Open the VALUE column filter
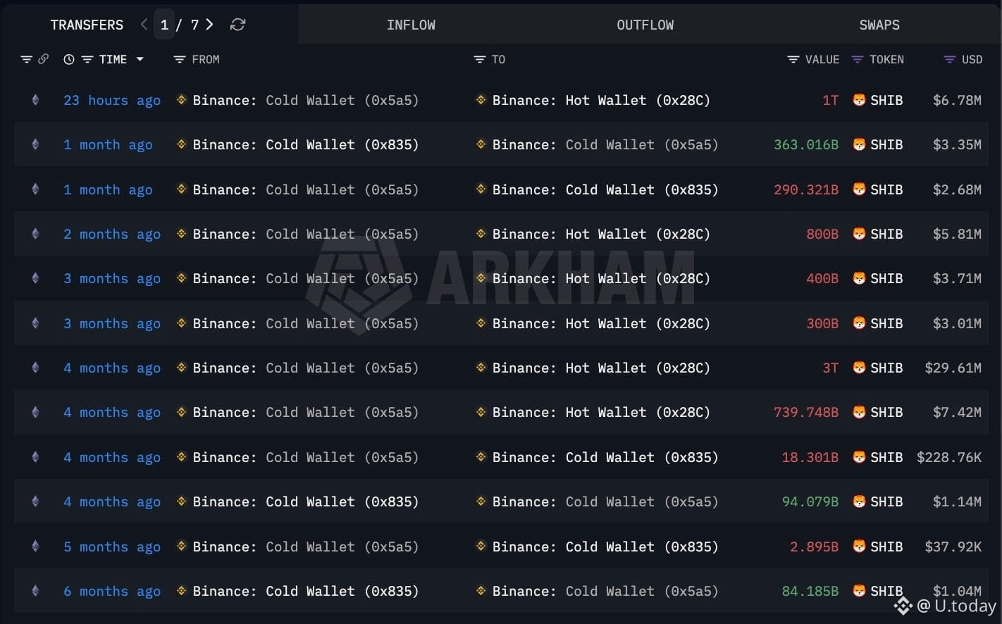1002x624 pixels. click(x=793, y=60)
